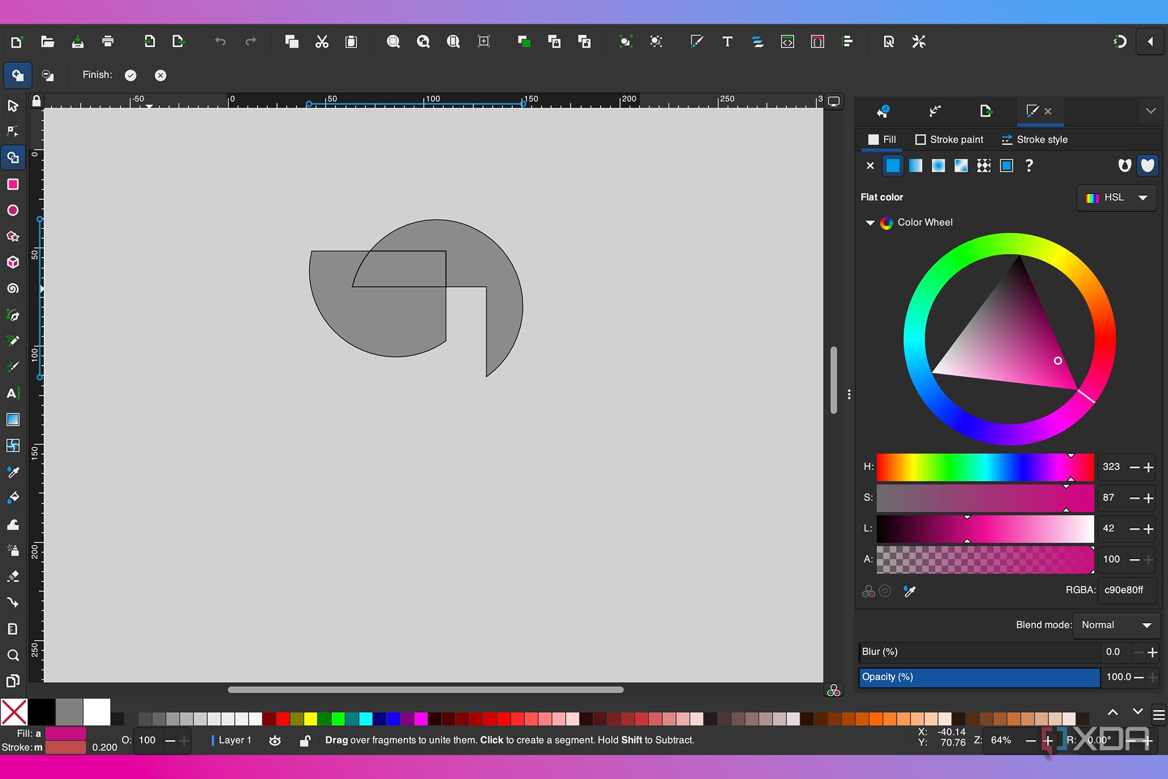
Task: Select the Rectangle tool
Action: coord(13,184)
